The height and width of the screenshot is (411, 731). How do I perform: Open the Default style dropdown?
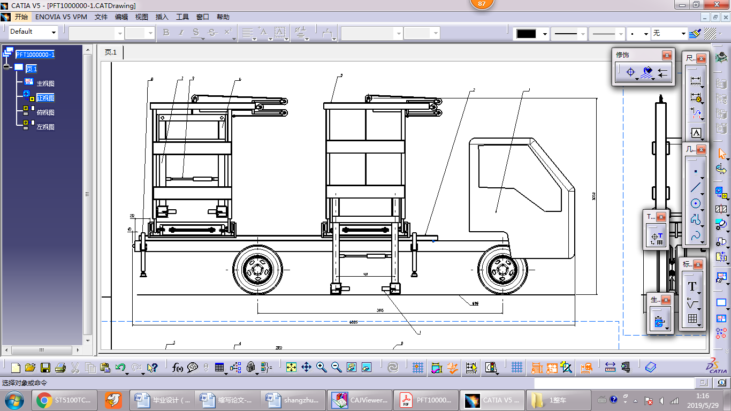(33, 32)
